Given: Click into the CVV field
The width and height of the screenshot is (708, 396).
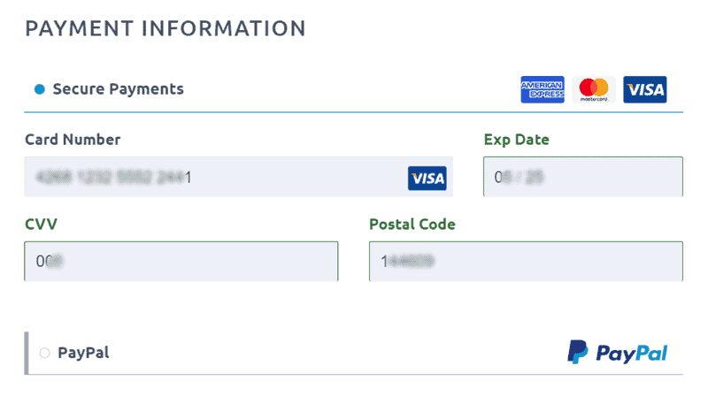Looking at the screenshot, I should tap(181, 262).
